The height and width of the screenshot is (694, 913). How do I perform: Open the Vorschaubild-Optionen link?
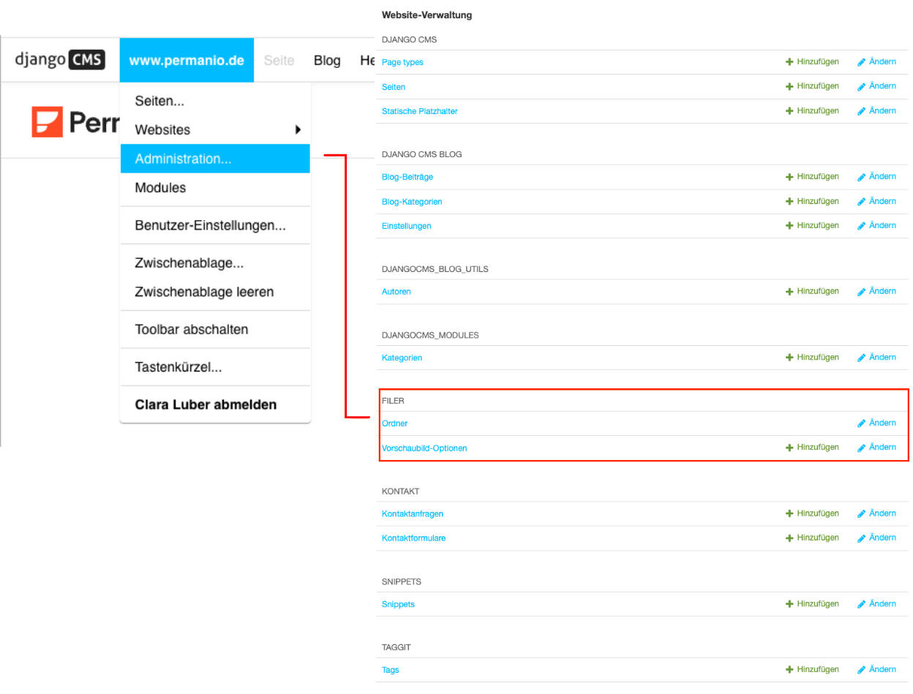[x=424, y=448]
